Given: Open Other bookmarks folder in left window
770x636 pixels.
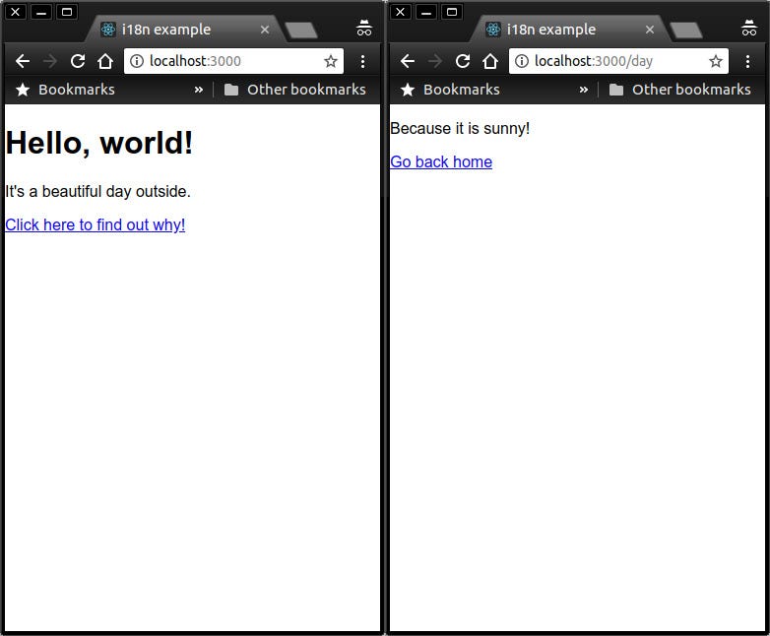Looking at the screenshot, I should 295,90.
